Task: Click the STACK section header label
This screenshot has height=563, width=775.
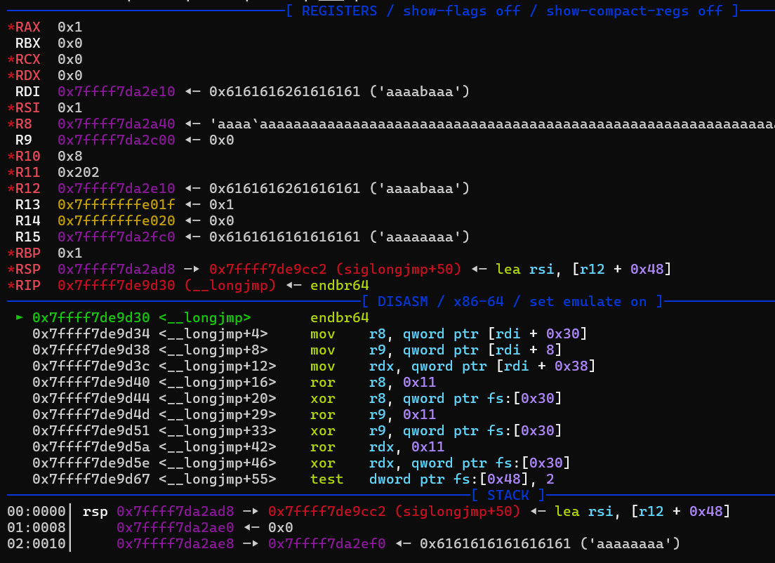Action: (x=508, y=495)
